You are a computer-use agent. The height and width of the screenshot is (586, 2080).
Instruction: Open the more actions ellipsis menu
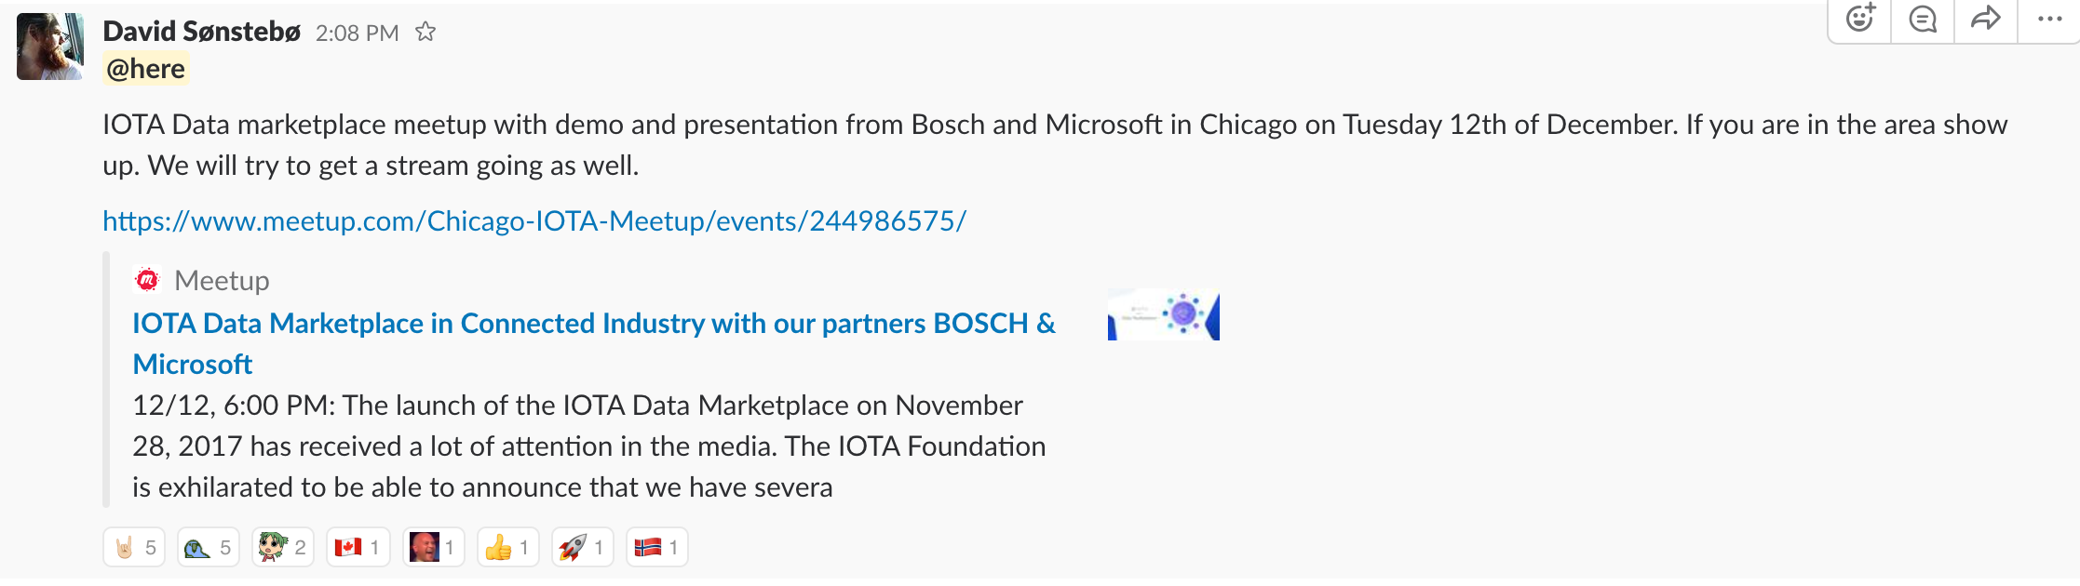[2049, 19]
